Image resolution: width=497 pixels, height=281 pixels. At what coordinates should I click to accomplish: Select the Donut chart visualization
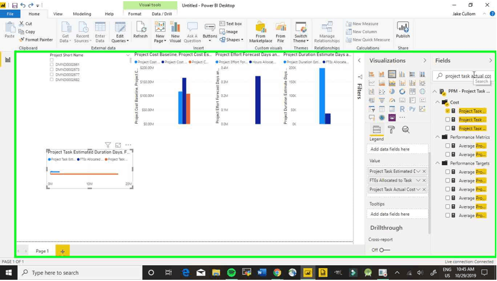click(402, 91)
